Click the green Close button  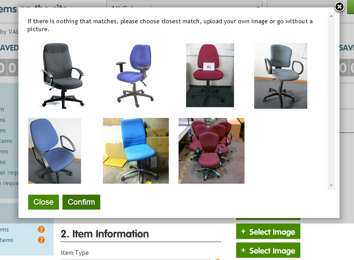coord(44,202)
